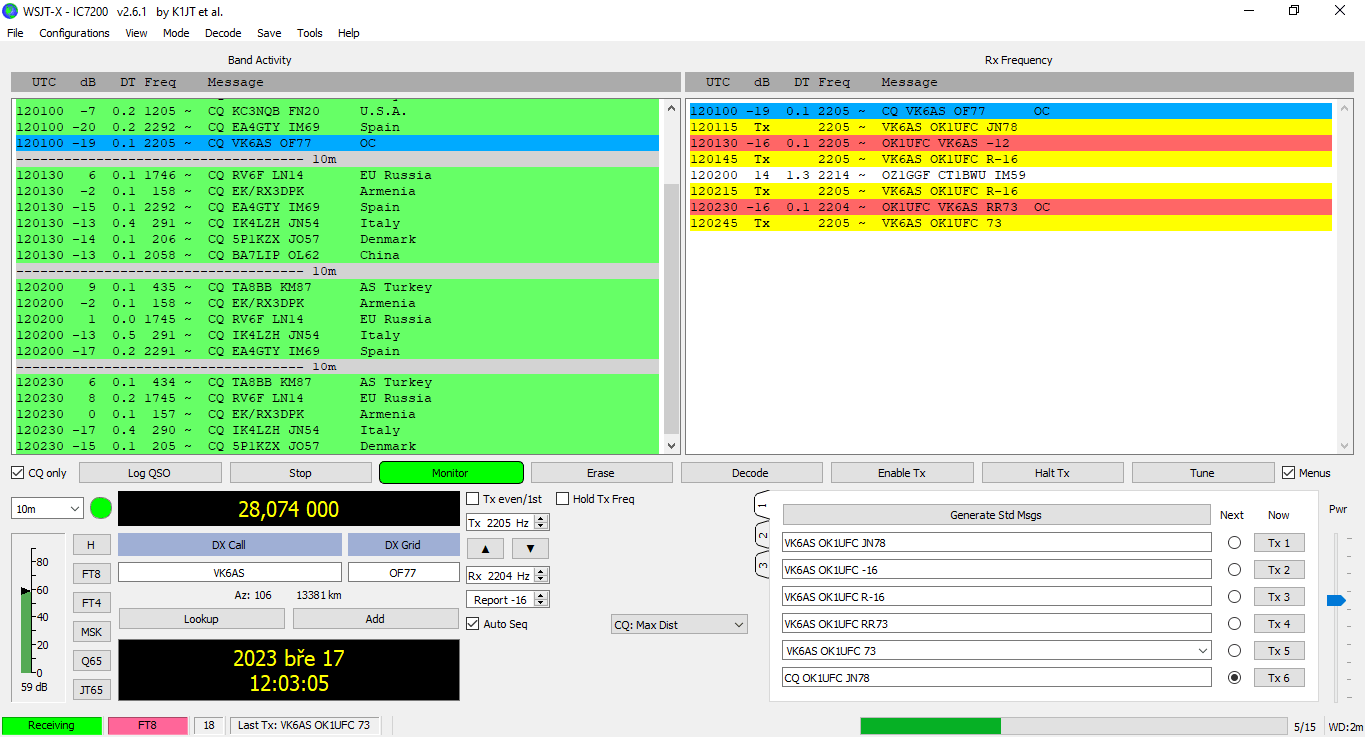Switch to MSK mode button
1365x737 pixels.
[x=91, y=632]
